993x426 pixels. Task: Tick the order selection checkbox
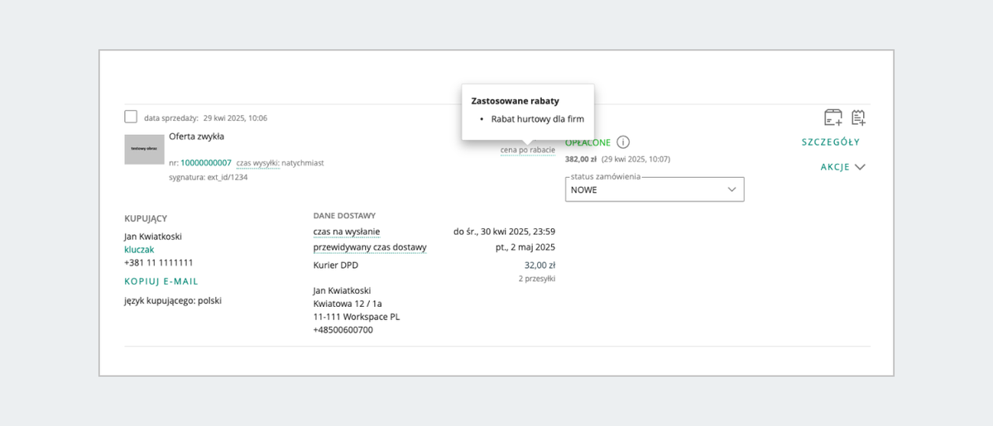131,117
